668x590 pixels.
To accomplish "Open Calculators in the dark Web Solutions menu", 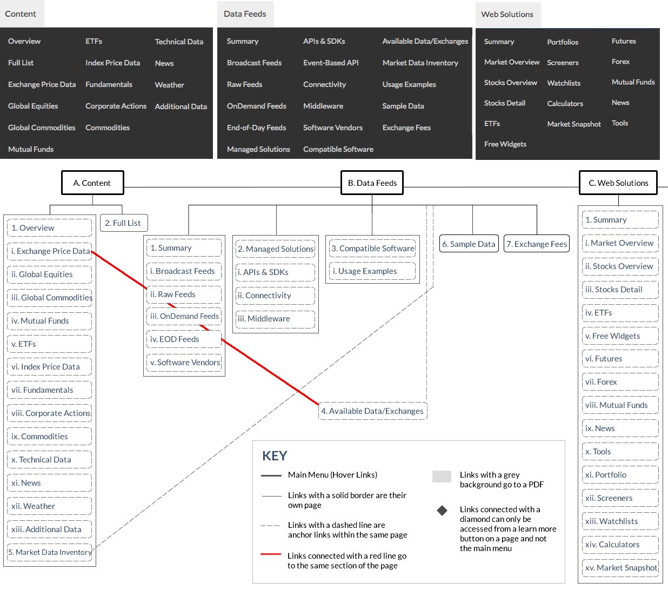I will (x=565, y=103).
